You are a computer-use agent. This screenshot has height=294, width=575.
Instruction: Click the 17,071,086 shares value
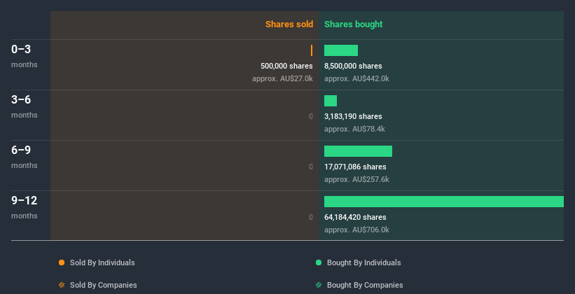pyautogui.click(x=355, y=167)
